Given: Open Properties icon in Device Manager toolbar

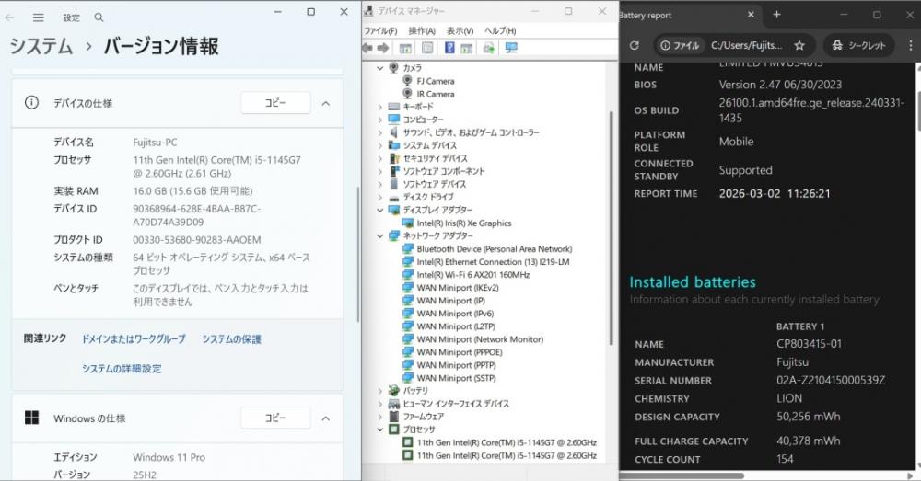Looking at the screenshot, I should tap(427, 48).
